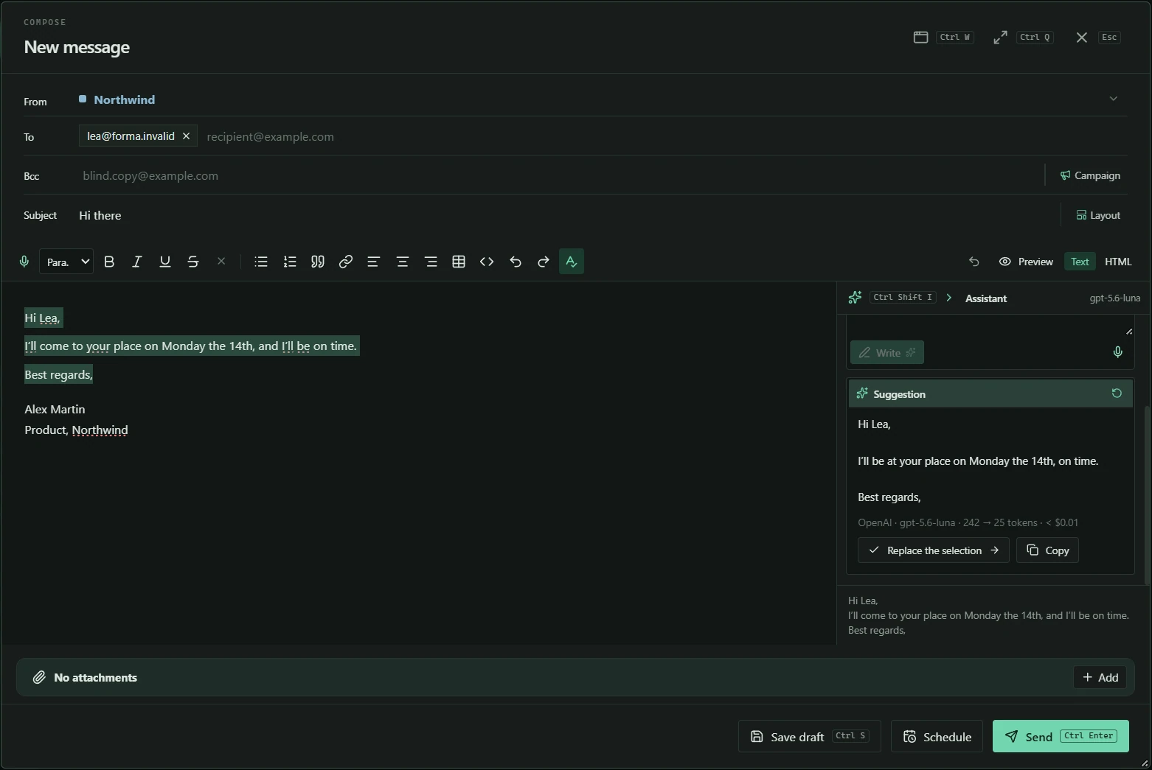Image resolution: width=1152 pixels, height=770 pixels.
Task: Click the Bcc input field
Action: point(559,175)
